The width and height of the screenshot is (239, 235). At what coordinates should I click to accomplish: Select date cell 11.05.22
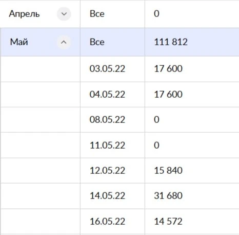(107, 145)
